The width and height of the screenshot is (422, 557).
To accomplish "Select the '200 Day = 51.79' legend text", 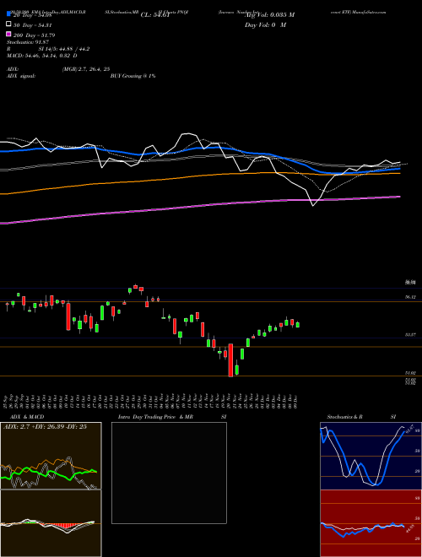I will coord(35,35).
